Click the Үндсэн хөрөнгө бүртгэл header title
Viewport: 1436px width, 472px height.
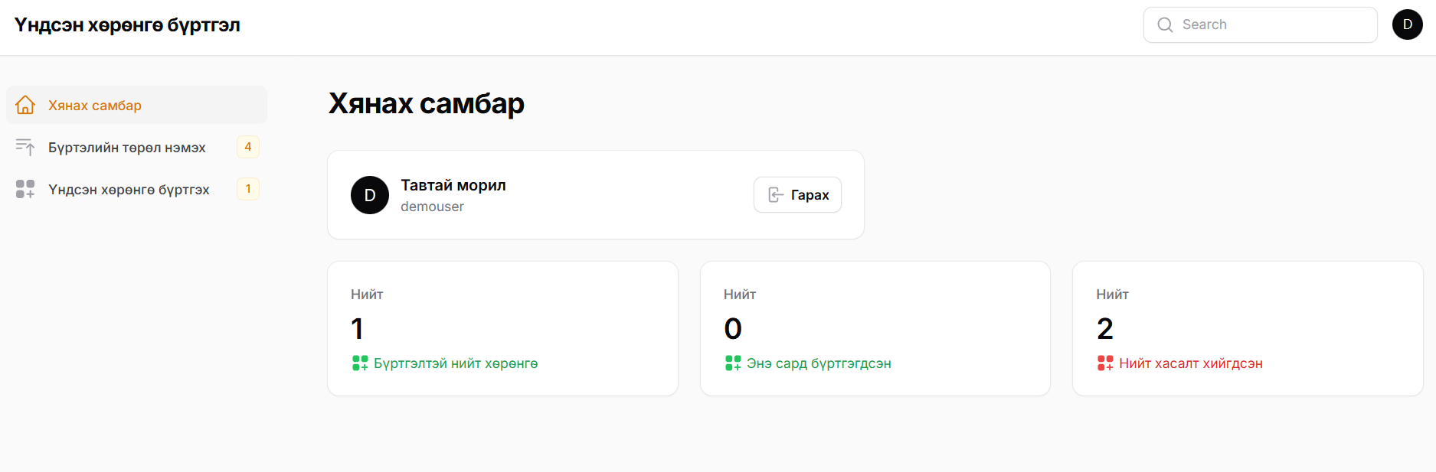click(127, 25)
